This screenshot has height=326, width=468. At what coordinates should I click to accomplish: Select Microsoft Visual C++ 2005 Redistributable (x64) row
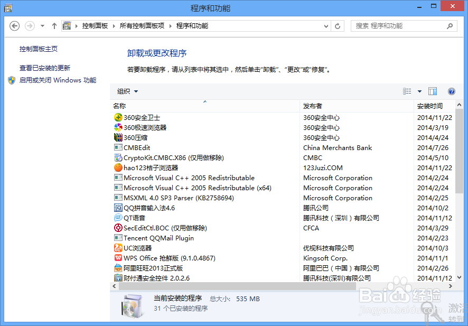point(283,188)
